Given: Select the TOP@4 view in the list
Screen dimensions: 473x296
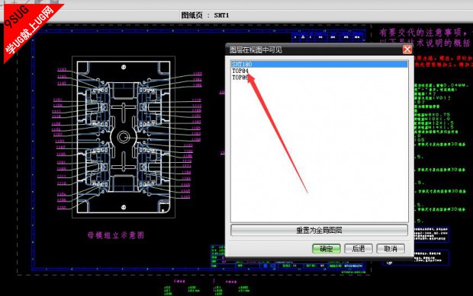Looking at the screenshot, I should pos(240,71).
